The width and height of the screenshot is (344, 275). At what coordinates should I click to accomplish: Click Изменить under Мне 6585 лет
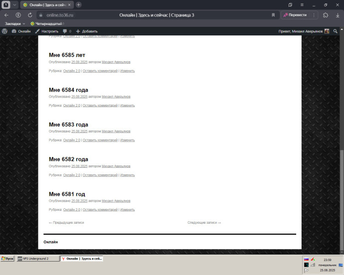point(128,71)
